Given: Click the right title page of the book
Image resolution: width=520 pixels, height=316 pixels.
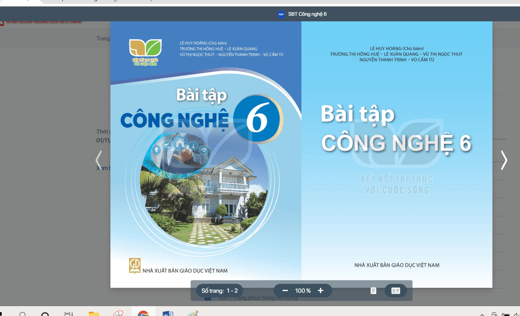Looking at the screenshot, I should coord(397,155).
